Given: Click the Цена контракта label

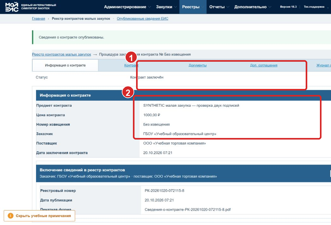Looking at the screenshot, I should coord(50,115).
